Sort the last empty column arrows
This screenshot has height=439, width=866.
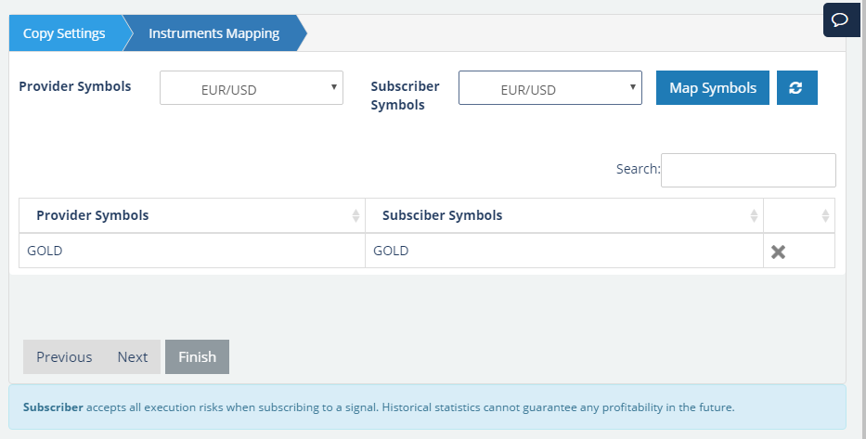825,215
